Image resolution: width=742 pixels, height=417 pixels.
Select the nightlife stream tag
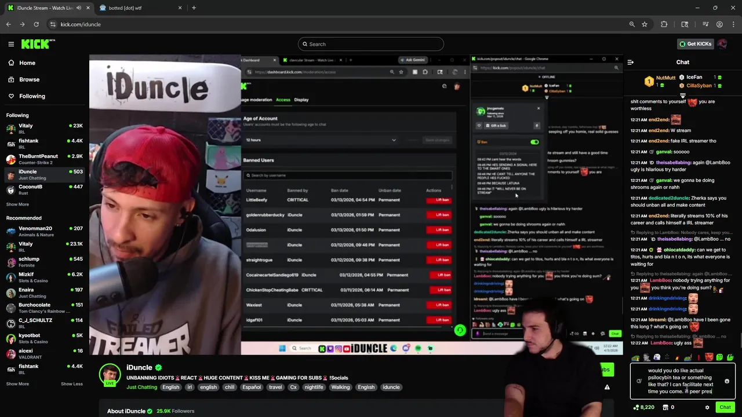pyautogui.click(x=314, y=387)
